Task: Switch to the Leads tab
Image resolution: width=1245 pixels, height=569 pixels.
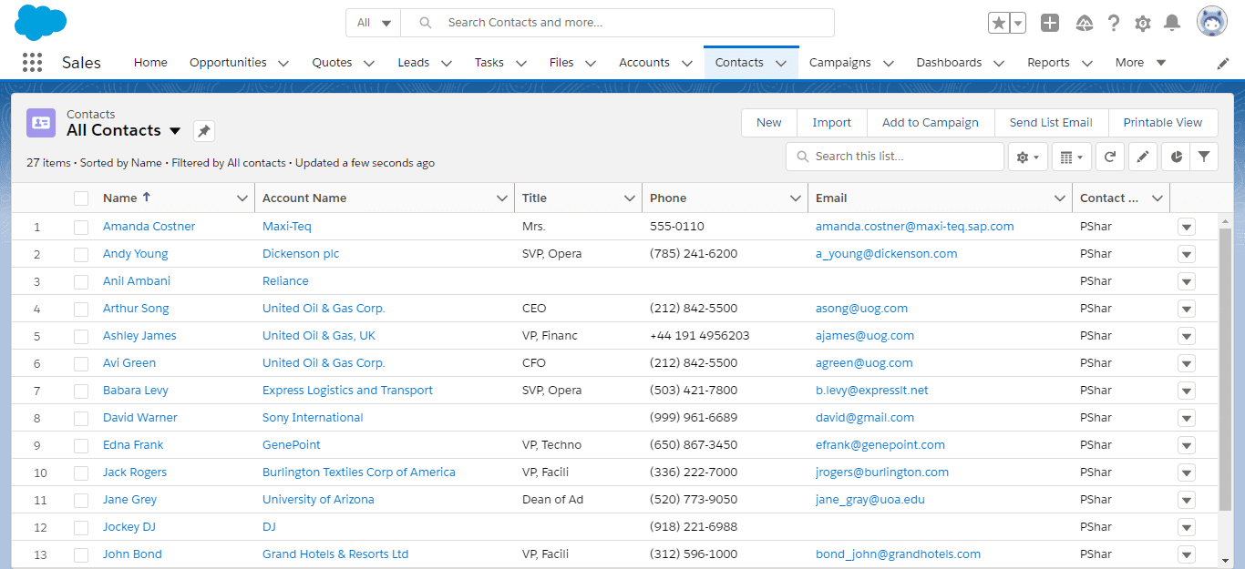Action: pyautogui.click(x=413, y=63)
